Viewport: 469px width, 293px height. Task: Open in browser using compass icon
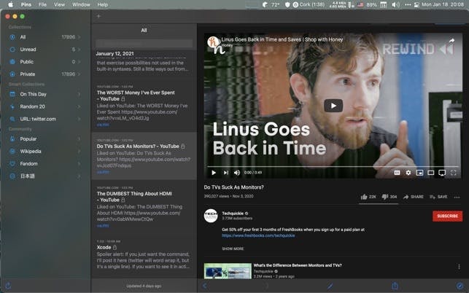[x=459, y=286]
